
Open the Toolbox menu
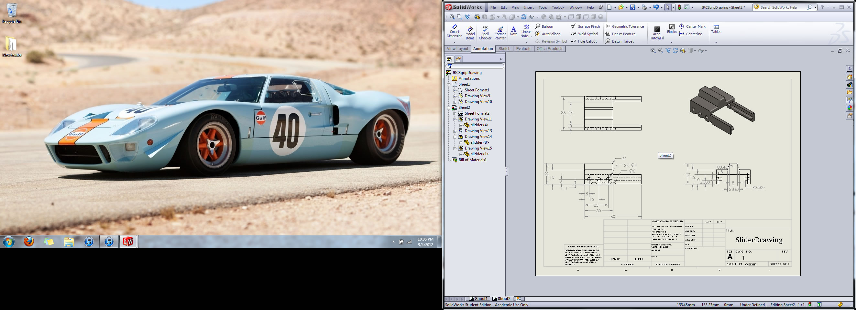tap(558, 7)
